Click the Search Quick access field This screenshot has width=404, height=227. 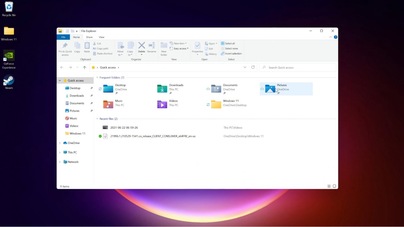[x=298, y=67]
